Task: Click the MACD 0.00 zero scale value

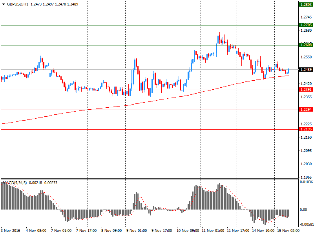Action: pyautogui.click(x=303, y=210)
